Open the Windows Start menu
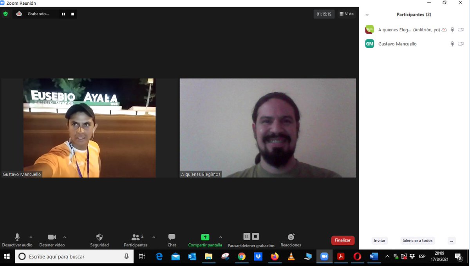 7,256
